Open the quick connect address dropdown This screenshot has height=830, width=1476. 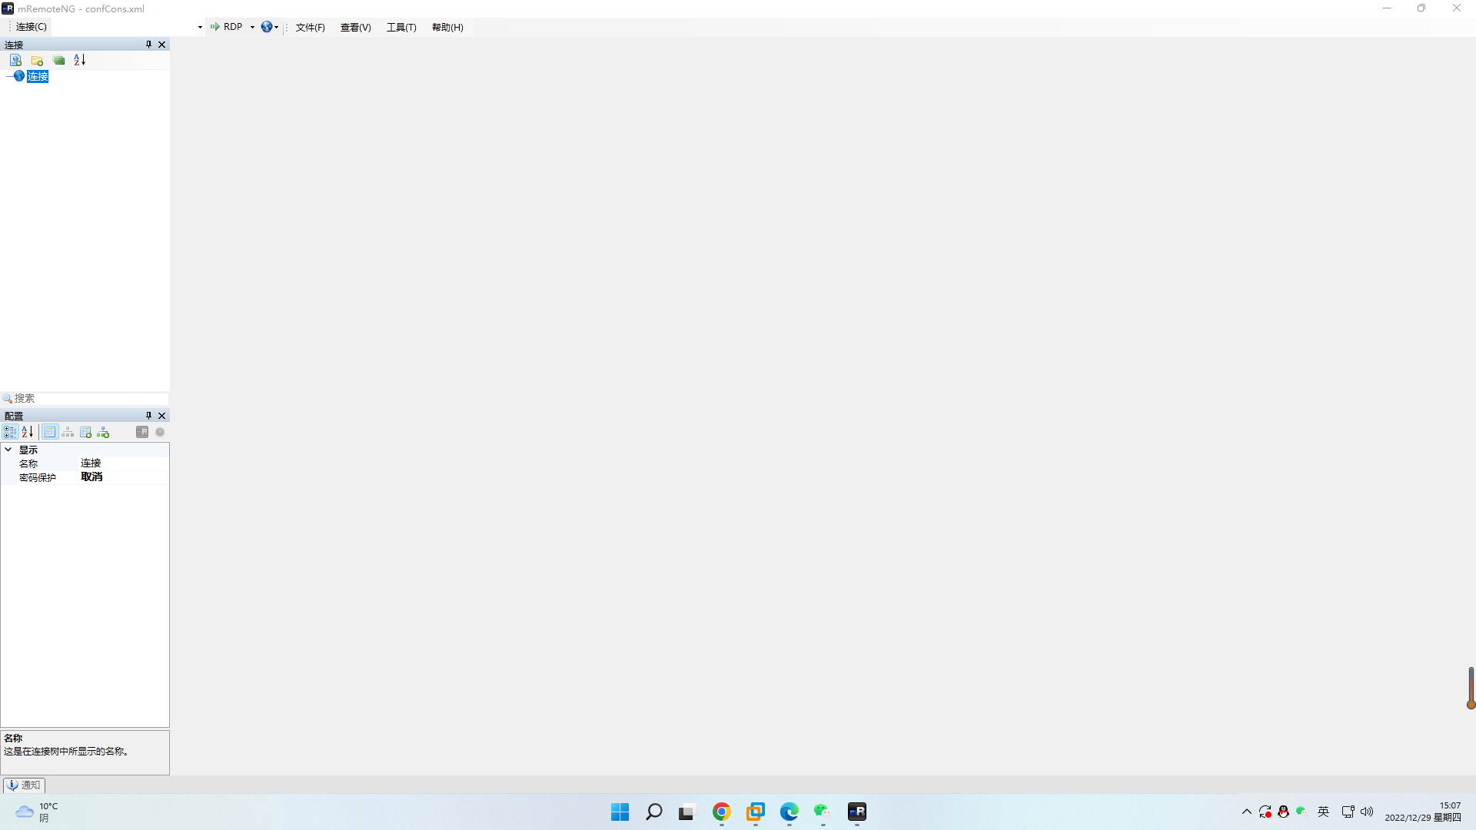[200, 27]
